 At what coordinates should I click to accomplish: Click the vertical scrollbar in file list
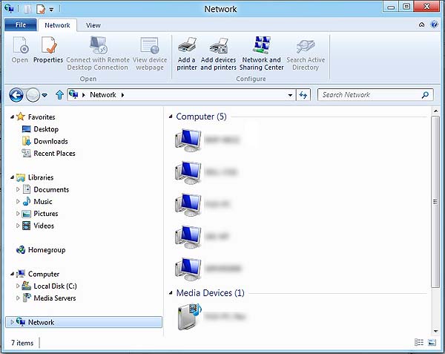point(435,200)
